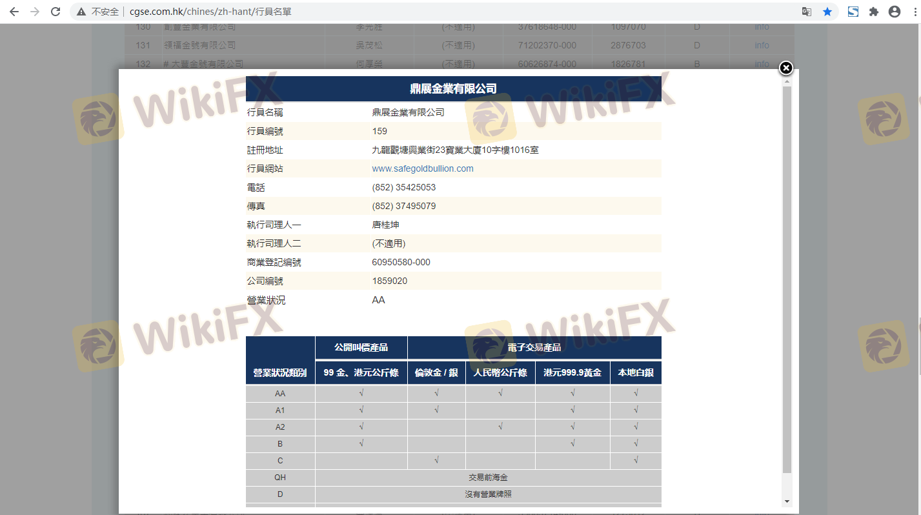The image size is (921, 515).
Task: Click the A2 category row label
Action: tap(280, 427)
